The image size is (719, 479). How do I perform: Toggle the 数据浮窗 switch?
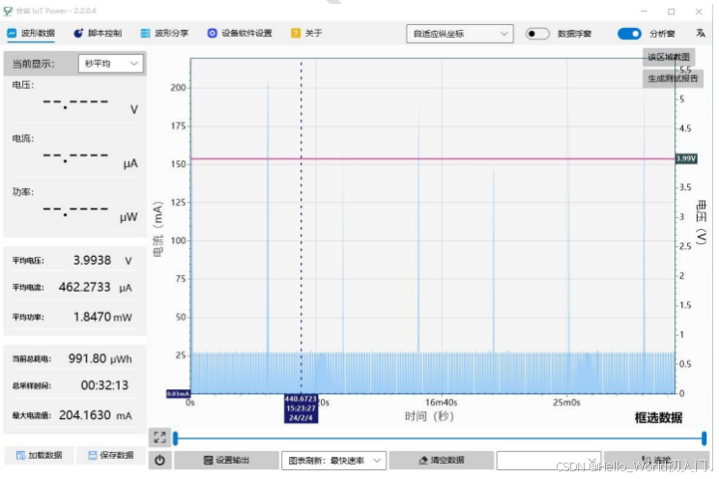537,34
